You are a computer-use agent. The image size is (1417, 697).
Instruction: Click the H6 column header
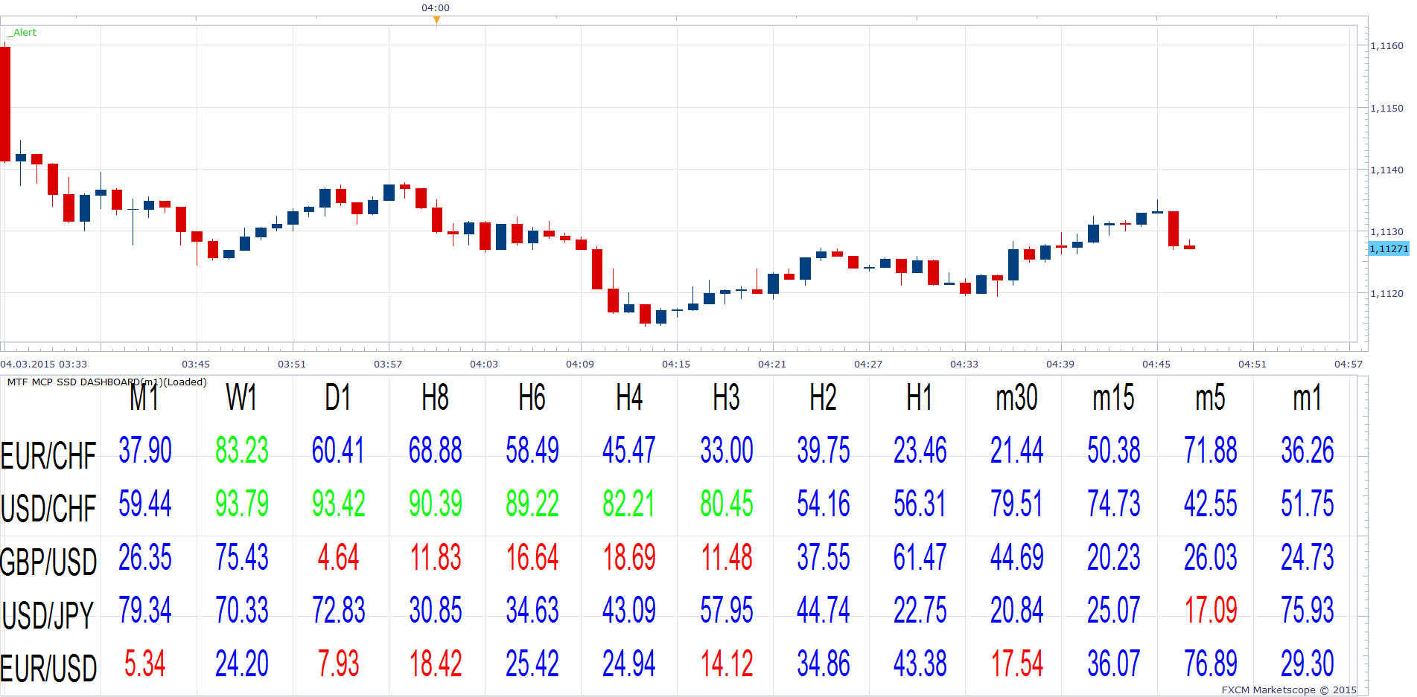point(532,397)
